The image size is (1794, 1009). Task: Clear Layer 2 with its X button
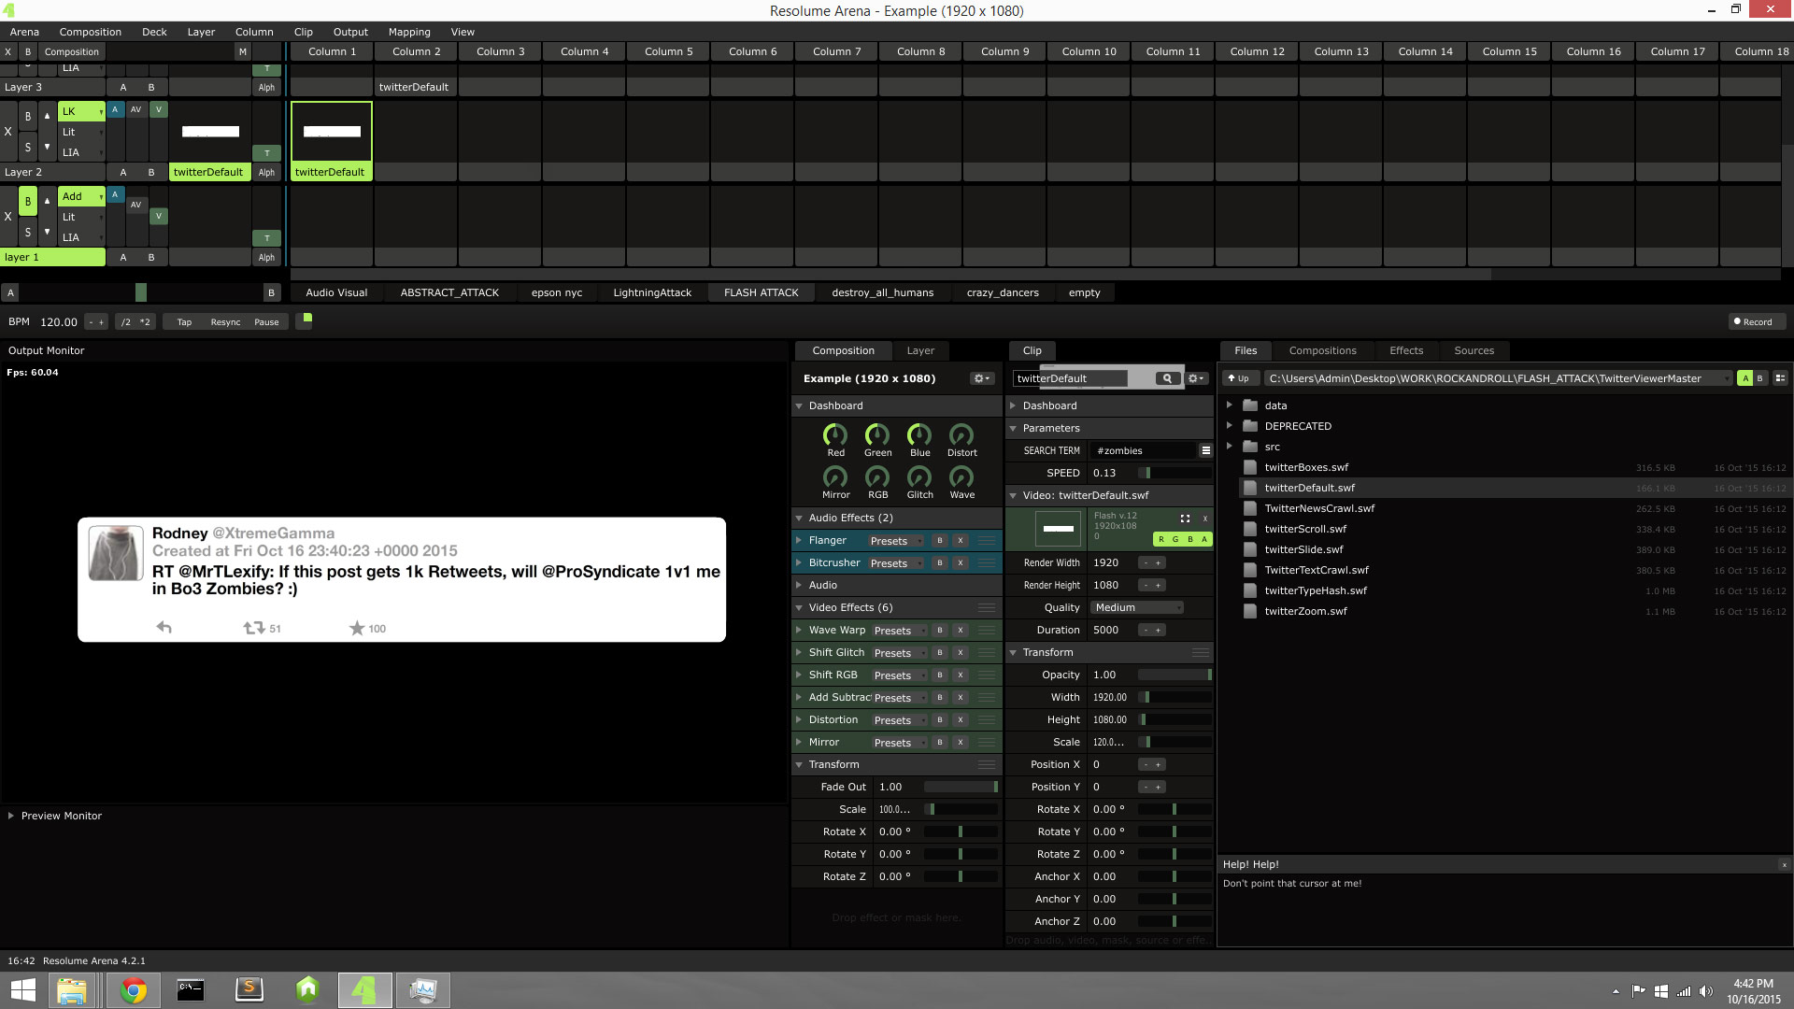pyautogui.click(x=7, y=132)
